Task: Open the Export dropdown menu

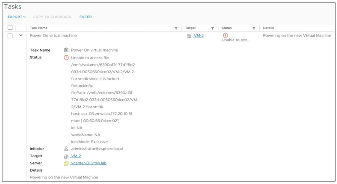Action: click(x=17, y=17)
